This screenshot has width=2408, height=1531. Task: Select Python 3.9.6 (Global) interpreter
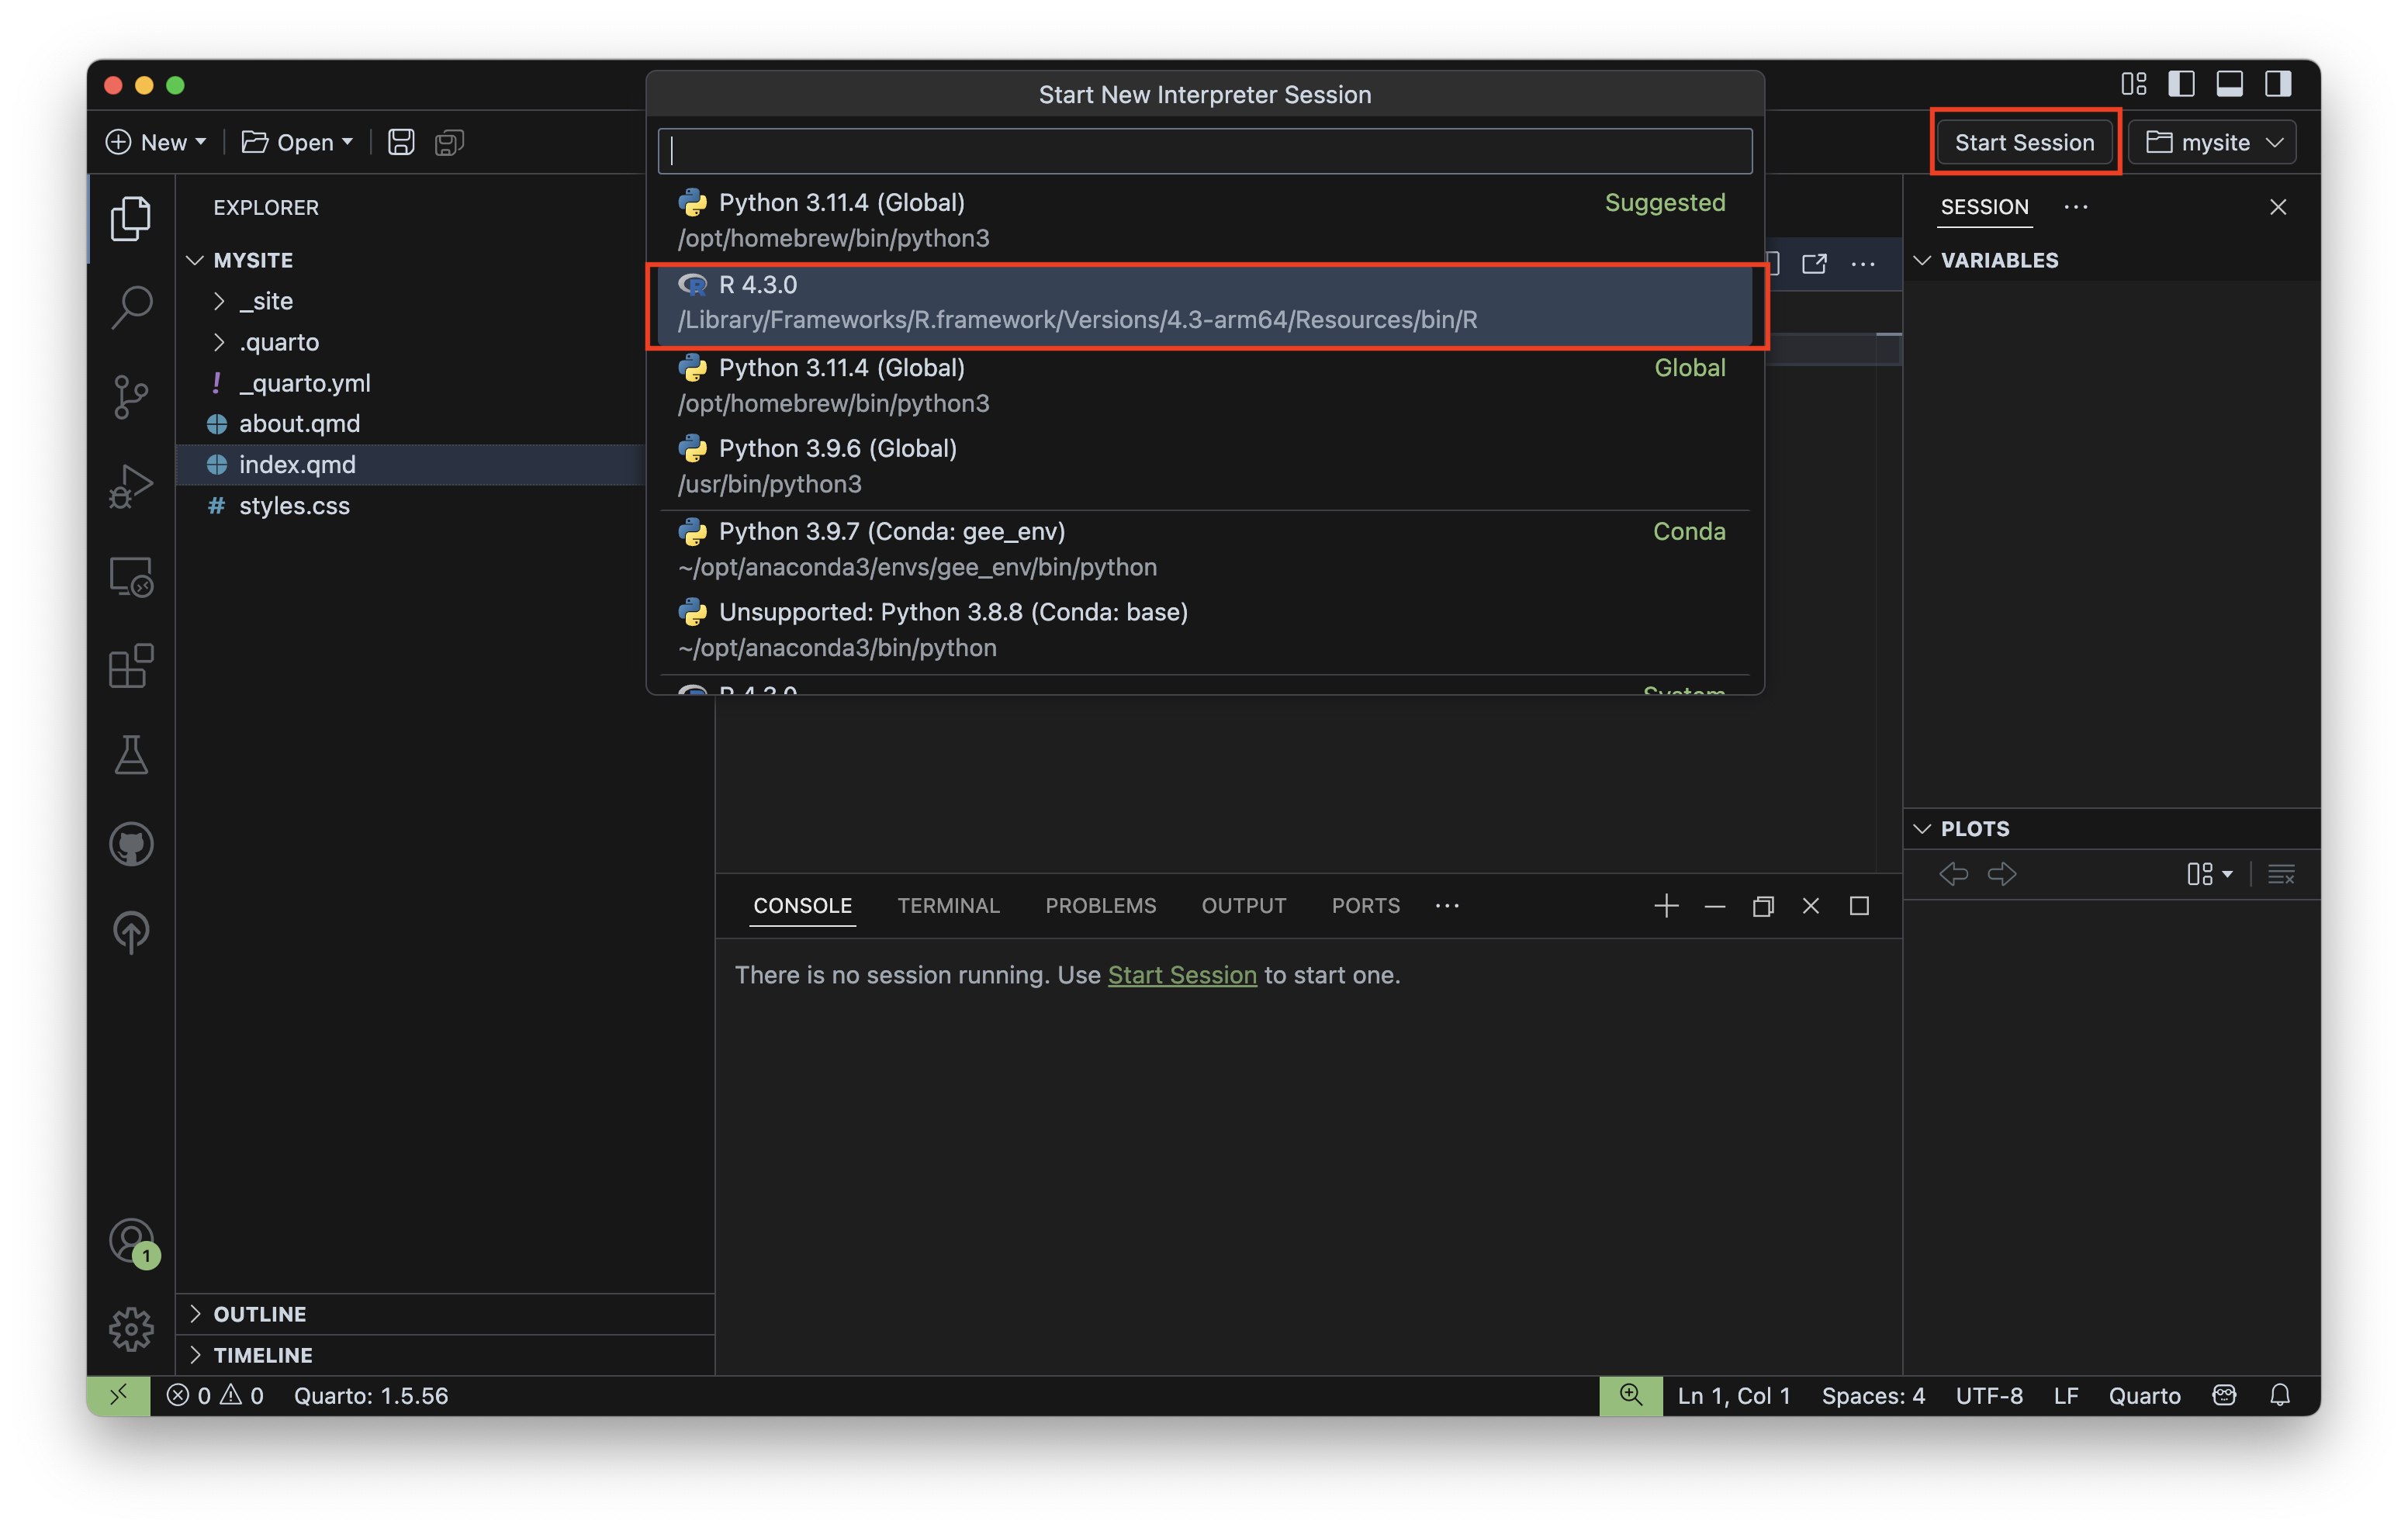[x=1205, y=467]
